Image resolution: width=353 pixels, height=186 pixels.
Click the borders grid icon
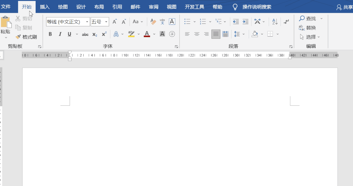(x=270, y=34)
